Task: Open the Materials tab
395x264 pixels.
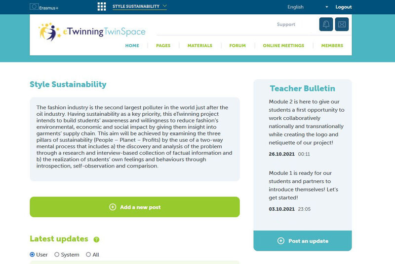Action: [199, 46]
